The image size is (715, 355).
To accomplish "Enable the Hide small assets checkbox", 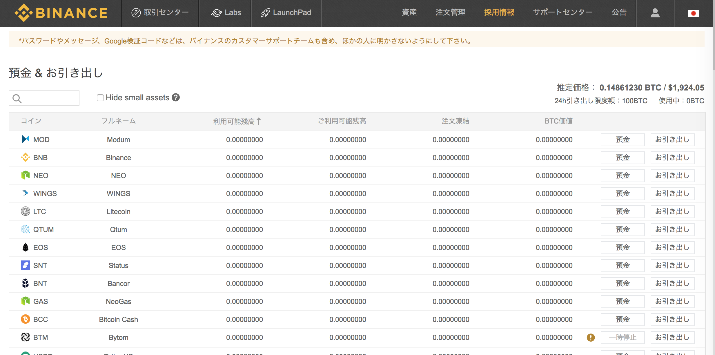I will (100, 98).
